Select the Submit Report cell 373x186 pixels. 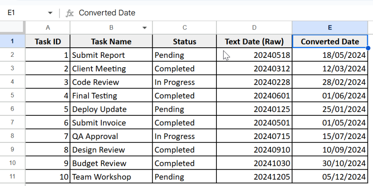pos(111,55)
